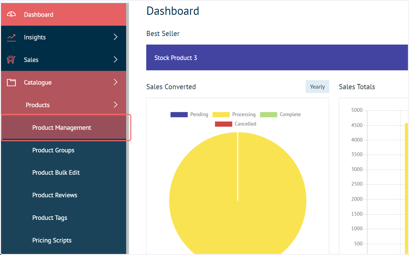
Task: Click the Yearly period button
Action: [317, 87]
